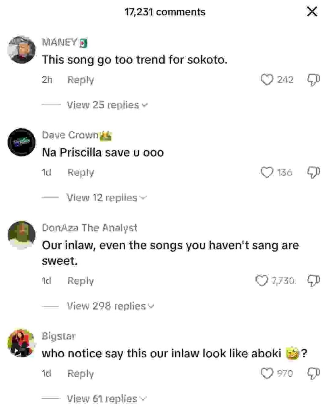The width and height of the screenshot is (330, 413).
Task: Like Bigstar's aboki comment
Action: pyautogui.click(x=267, y=373)
